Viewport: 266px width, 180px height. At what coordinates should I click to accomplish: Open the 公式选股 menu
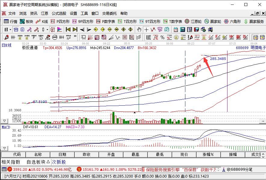pyautogui.click(x=59, y=14)
